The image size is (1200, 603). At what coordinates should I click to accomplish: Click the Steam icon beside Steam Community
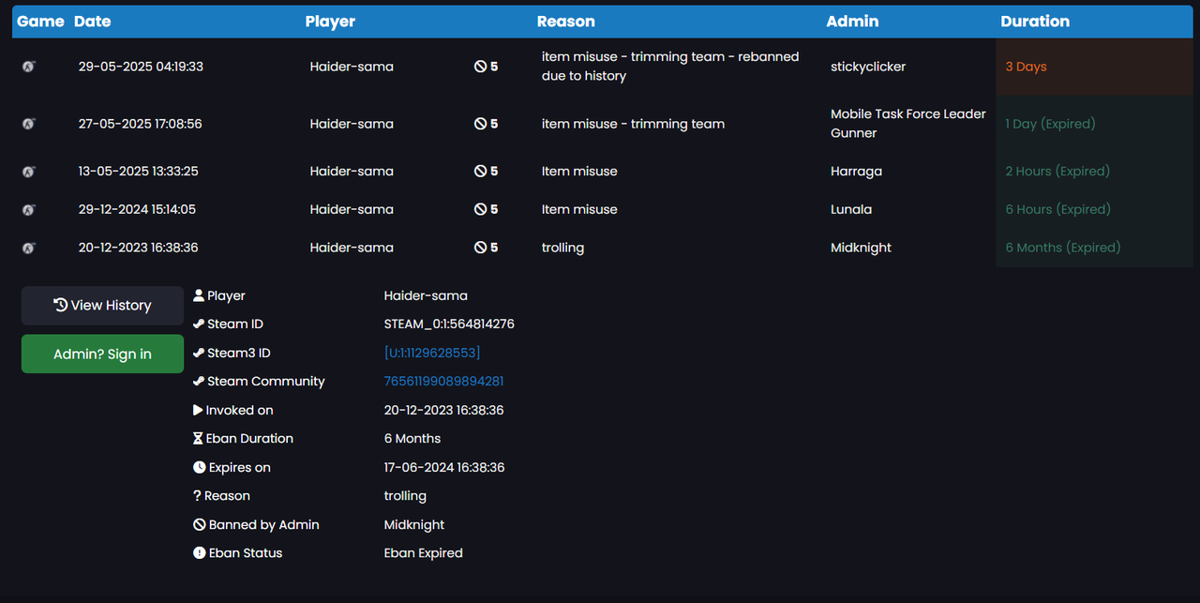click(x=199, y=381)
